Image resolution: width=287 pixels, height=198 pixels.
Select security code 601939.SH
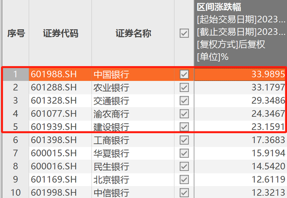pos(54,127)
